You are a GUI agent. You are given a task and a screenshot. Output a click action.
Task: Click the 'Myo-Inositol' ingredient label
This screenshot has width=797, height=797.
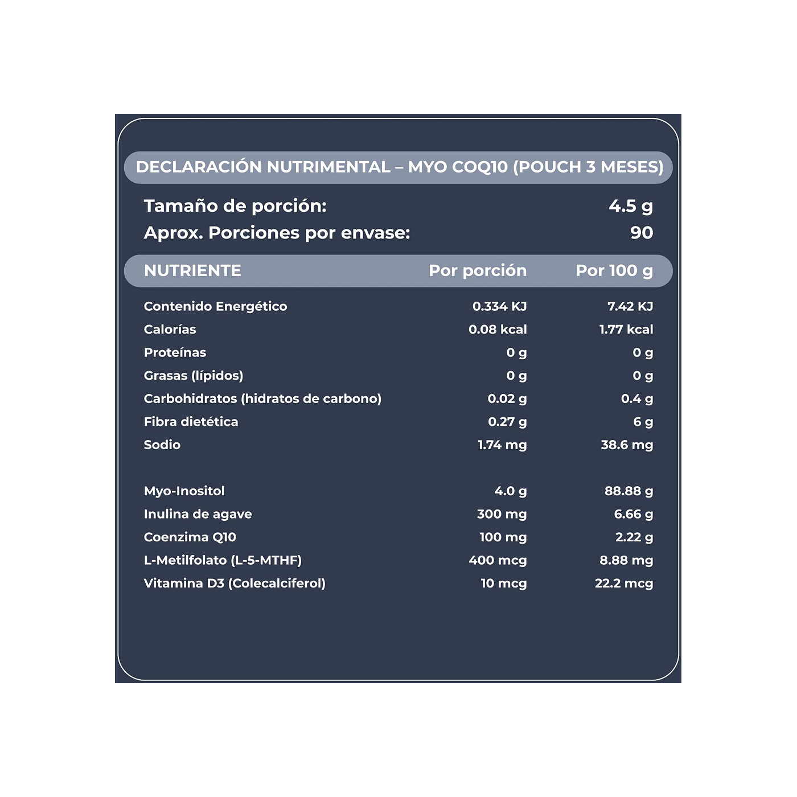tap(184, 491)
